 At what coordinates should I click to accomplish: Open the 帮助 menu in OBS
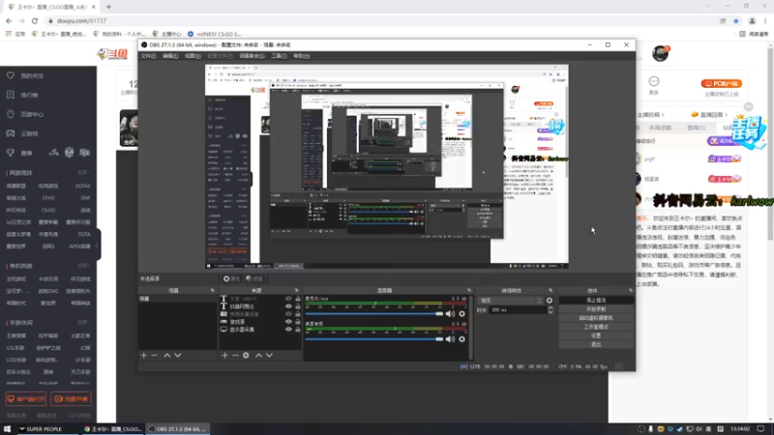click(301, 56)
